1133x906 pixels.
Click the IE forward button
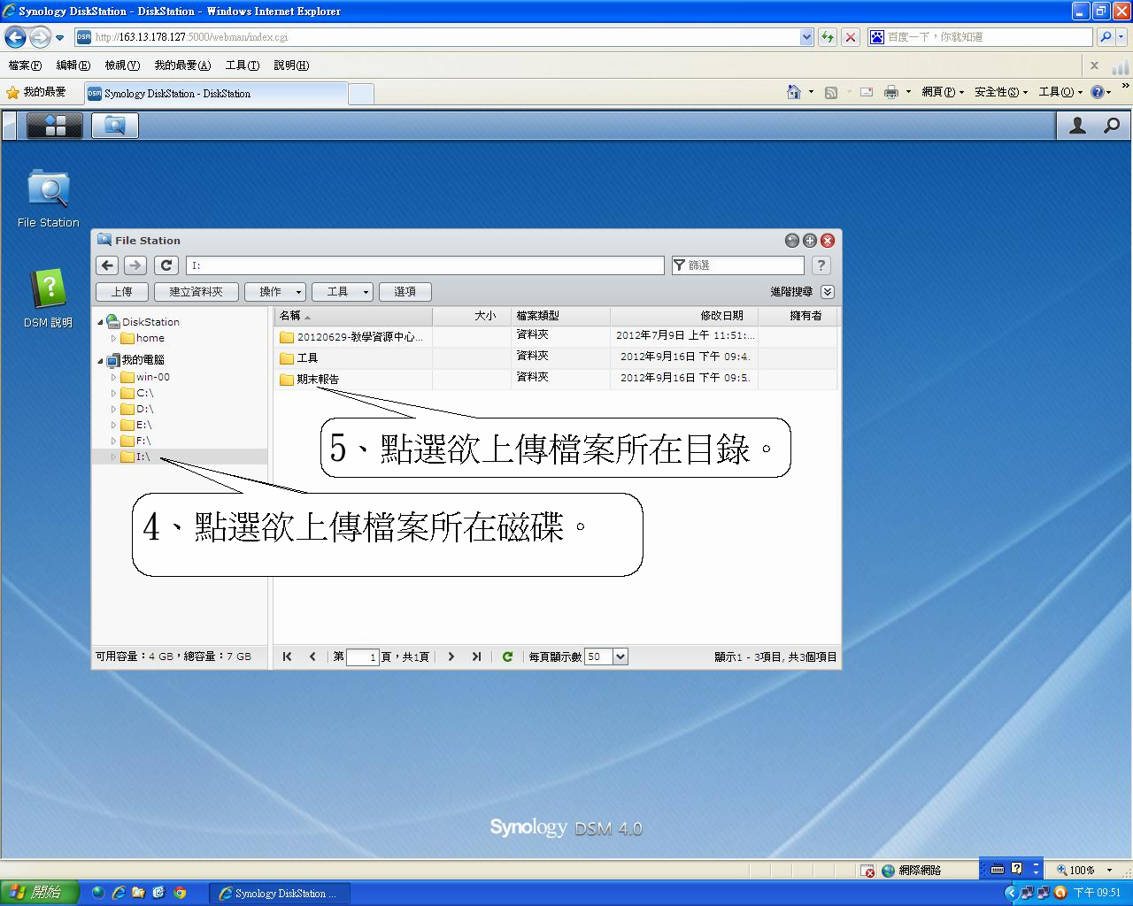[x=40, y=37]
